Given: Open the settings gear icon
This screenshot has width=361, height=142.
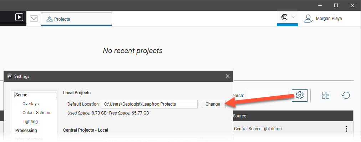Looking at the screenshot, I should [300, 95].
